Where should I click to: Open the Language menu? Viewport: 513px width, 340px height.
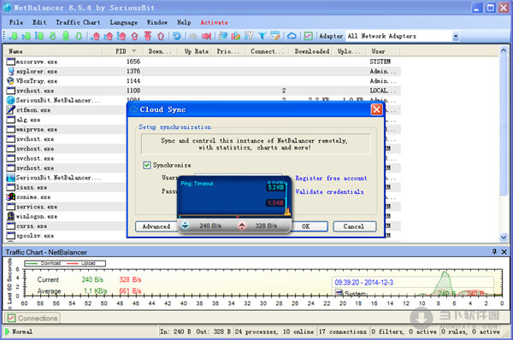[124, 22]
